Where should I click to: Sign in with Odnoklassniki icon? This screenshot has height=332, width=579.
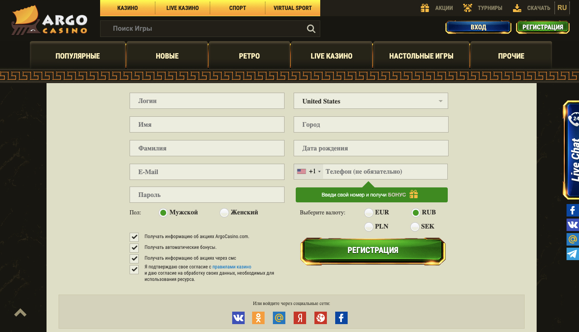tap(258, 318)
